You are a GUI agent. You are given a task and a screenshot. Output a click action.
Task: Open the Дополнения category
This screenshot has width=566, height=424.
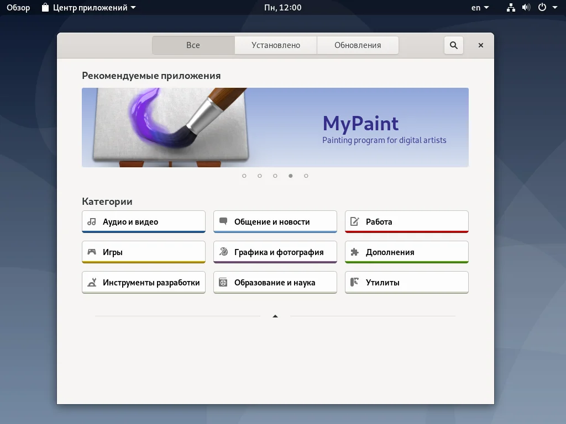pos(407,252)
